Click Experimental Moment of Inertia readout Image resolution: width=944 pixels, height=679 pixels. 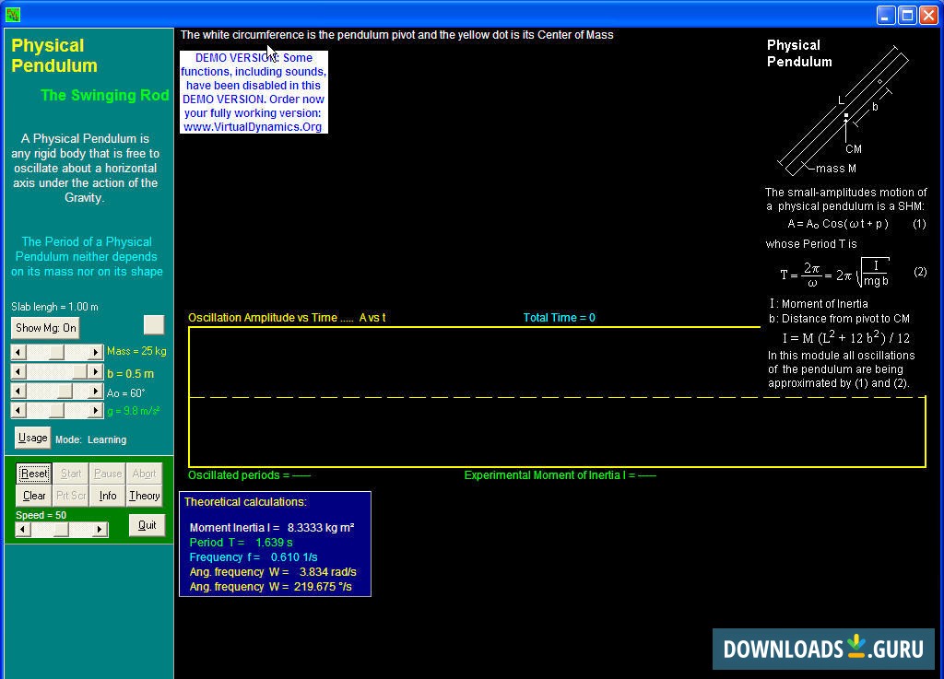point(560,475)
